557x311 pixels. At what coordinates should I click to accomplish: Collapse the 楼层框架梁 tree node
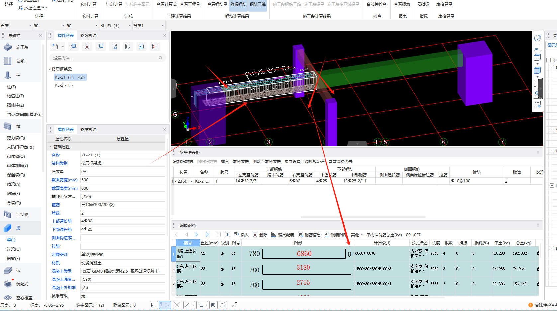[50, 69]
